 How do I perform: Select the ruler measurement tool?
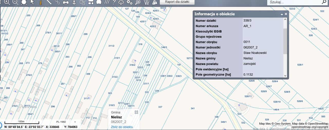[x=49, y=2]
